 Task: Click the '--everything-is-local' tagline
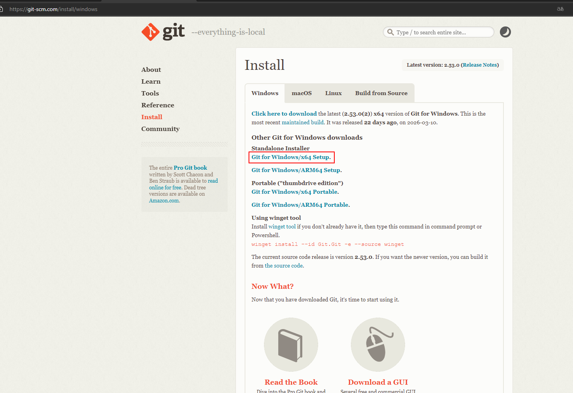228,32
